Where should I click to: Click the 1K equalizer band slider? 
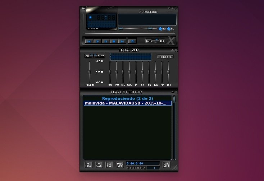[x=136, y=72]
